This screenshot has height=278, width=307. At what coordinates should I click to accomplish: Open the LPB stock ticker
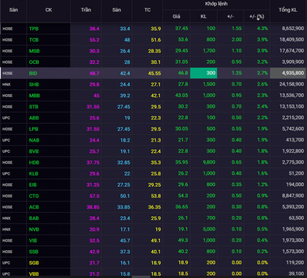(34, 129)
